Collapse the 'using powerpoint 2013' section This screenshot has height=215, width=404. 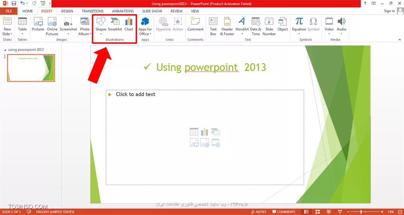pyautogui.click(x=5, y=50)
